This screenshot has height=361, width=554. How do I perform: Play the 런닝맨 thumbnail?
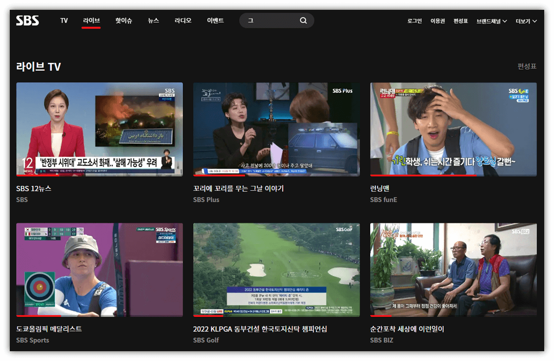[453, 129]
